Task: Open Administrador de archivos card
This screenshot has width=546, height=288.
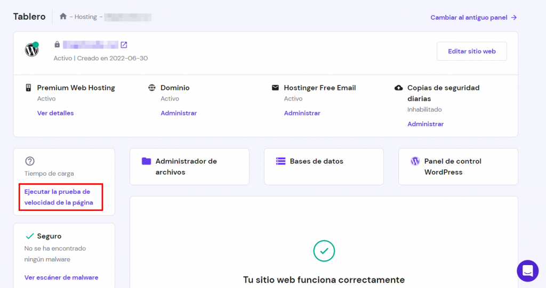Action: tap(189, 167)
